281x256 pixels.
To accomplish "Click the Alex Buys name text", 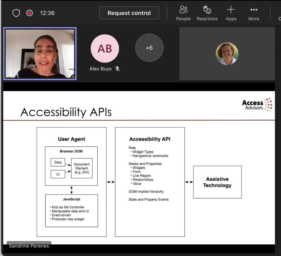I will (x=101, y=69).
